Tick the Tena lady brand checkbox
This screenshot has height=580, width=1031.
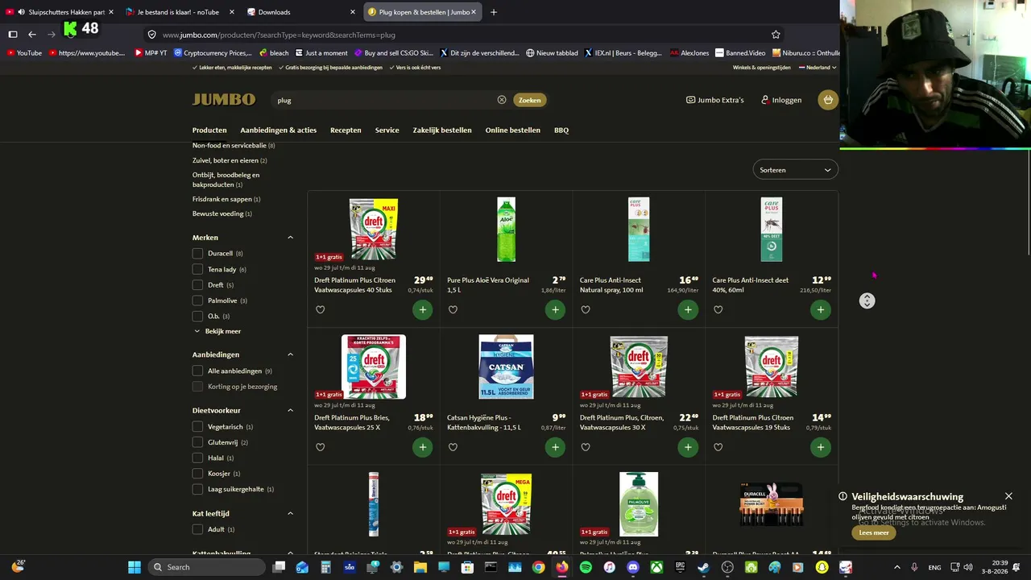coord(197,269)
